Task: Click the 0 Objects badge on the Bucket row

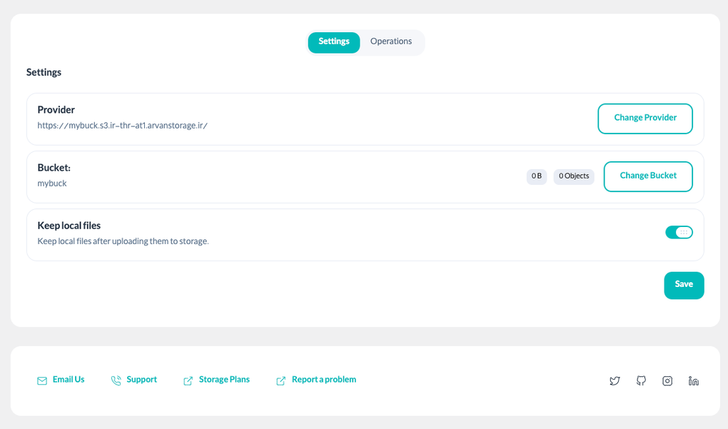Action: [573, 176]
